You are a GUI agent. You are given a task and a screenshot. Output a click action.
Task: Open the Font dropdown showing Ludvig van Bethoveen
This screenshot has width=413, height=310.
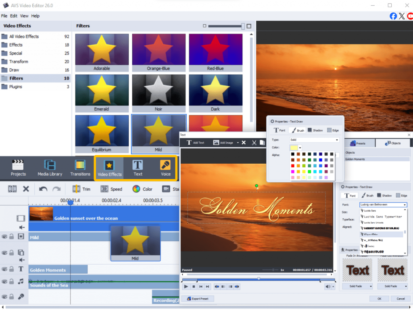tap(383, 205)
